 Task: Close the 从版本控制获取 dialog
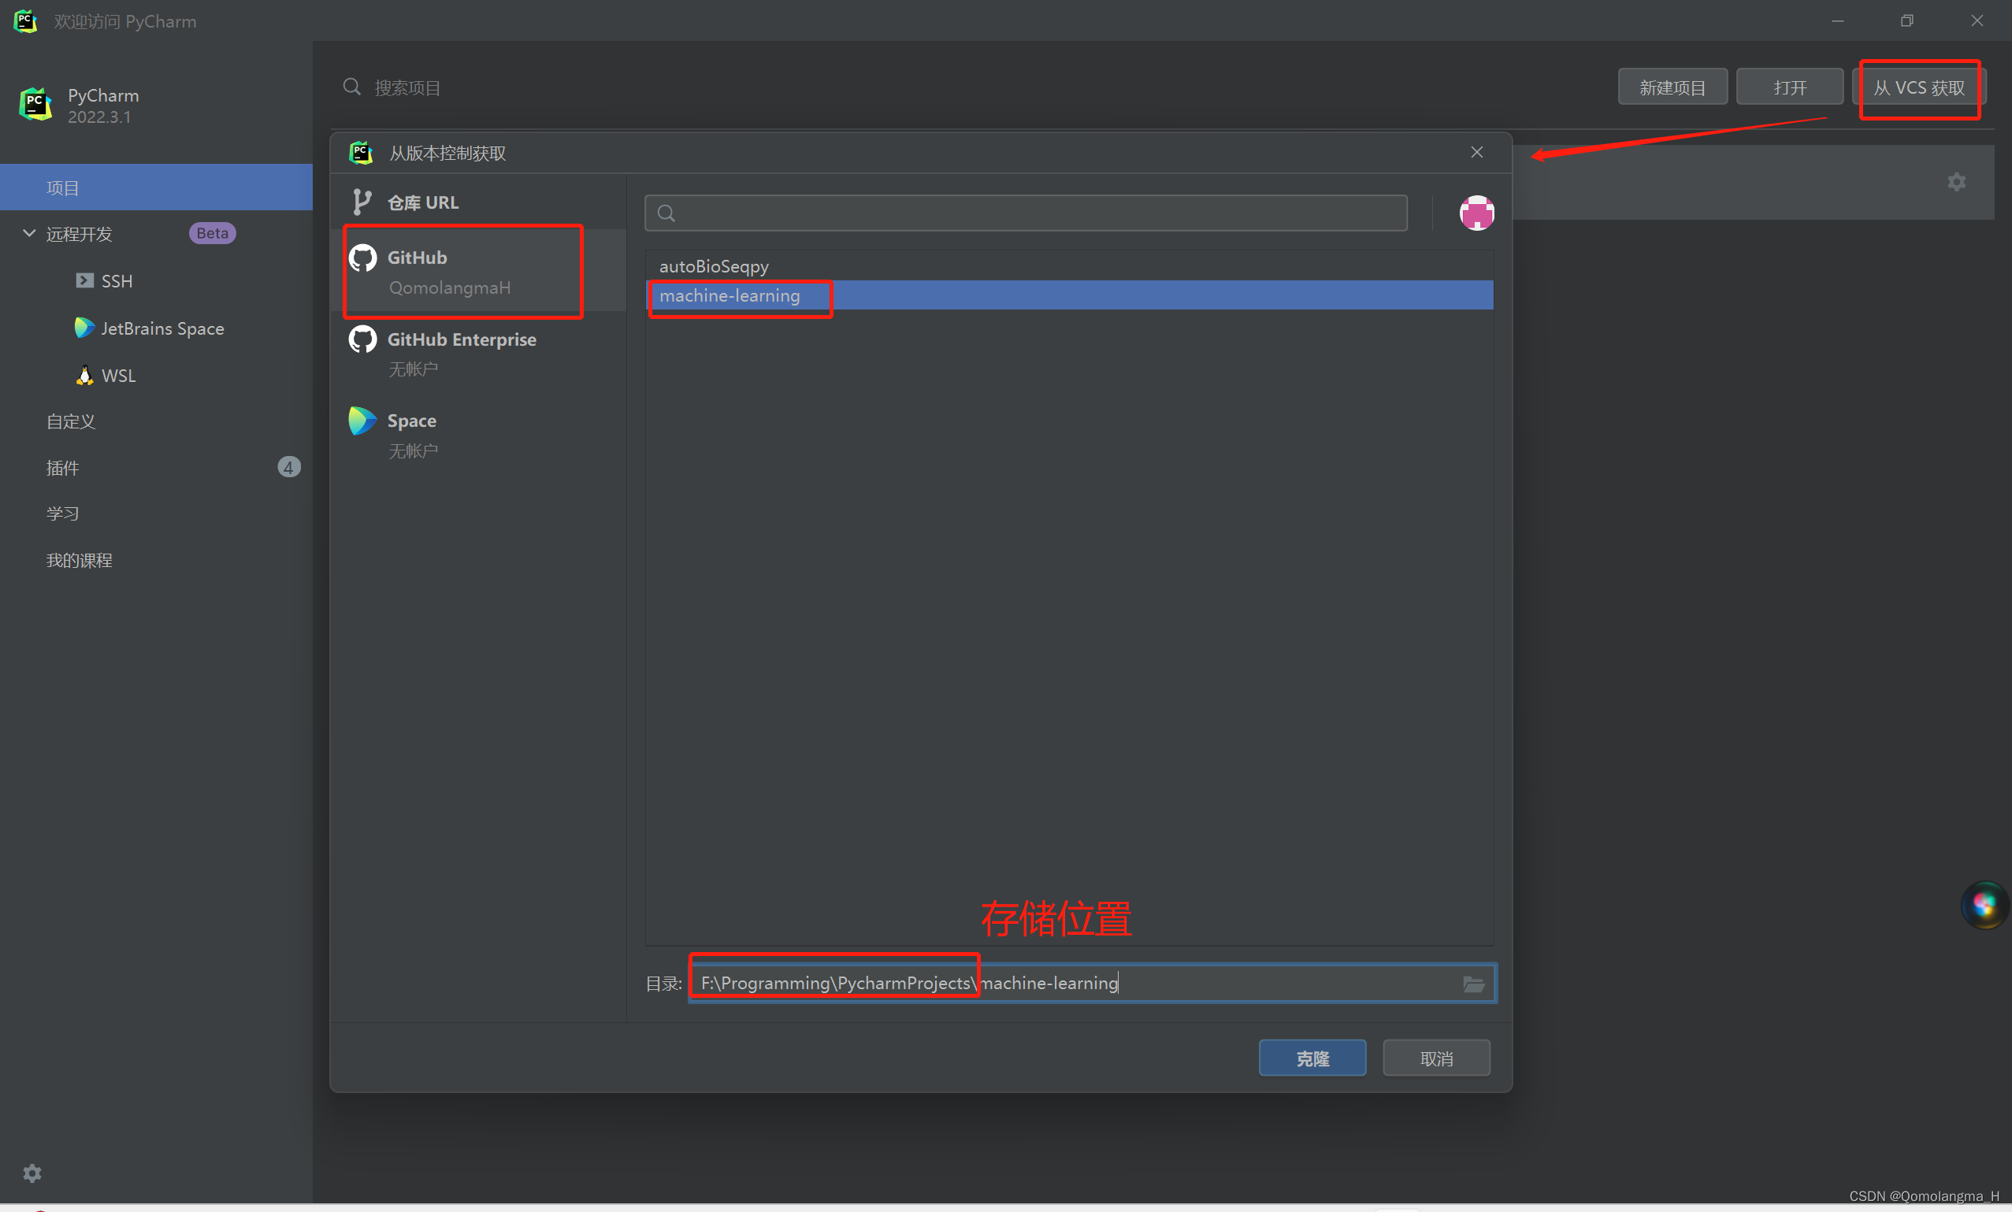tap(1476, 152)
